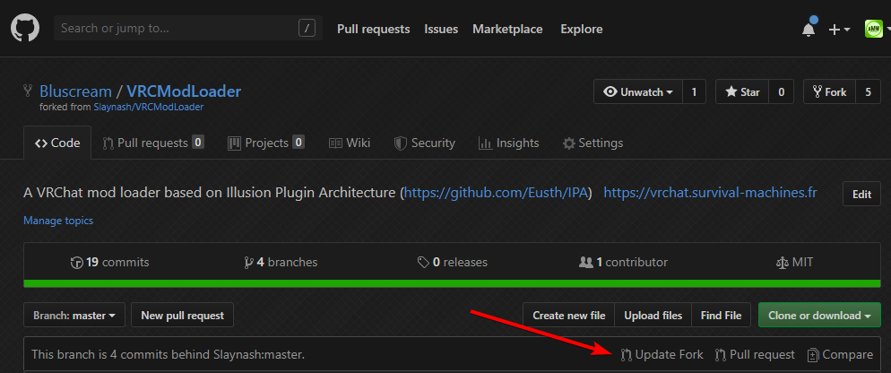Select the Code tab

coord(57,143)
